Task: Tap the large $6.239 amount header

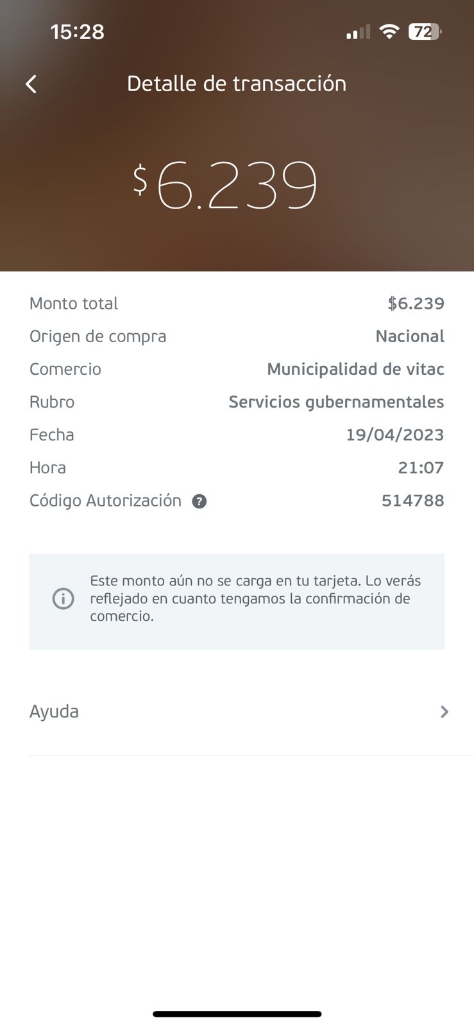Action: click(225, 185)
